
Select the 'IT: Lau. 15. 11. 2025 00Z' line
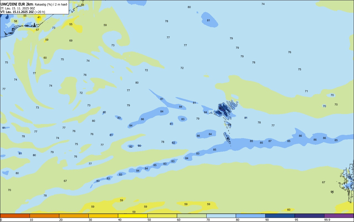coord(17,8)
